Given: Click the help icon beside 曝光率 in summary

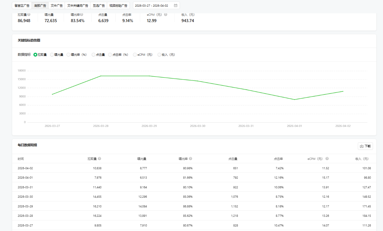Looking at the screenshot, I should click(x=82, y=15).
